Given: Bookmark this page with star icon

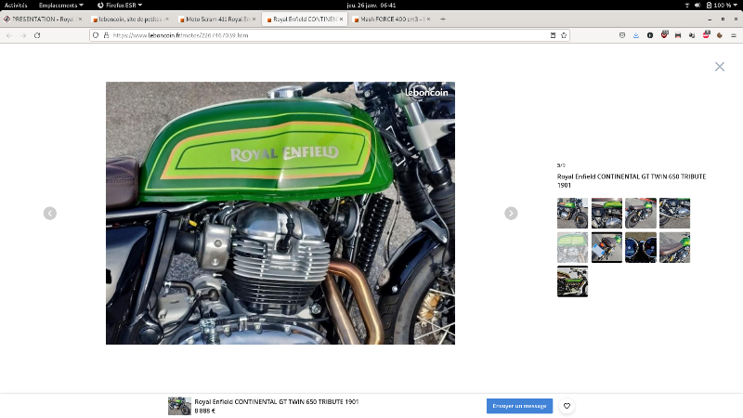Looking at the screenshot, I should [564, 35].
